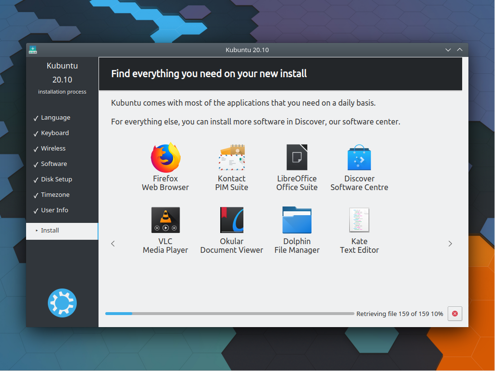This screenshot has height=371, width=495.
Task: Go to the previous slideshow page
Action: click(113, 244)
